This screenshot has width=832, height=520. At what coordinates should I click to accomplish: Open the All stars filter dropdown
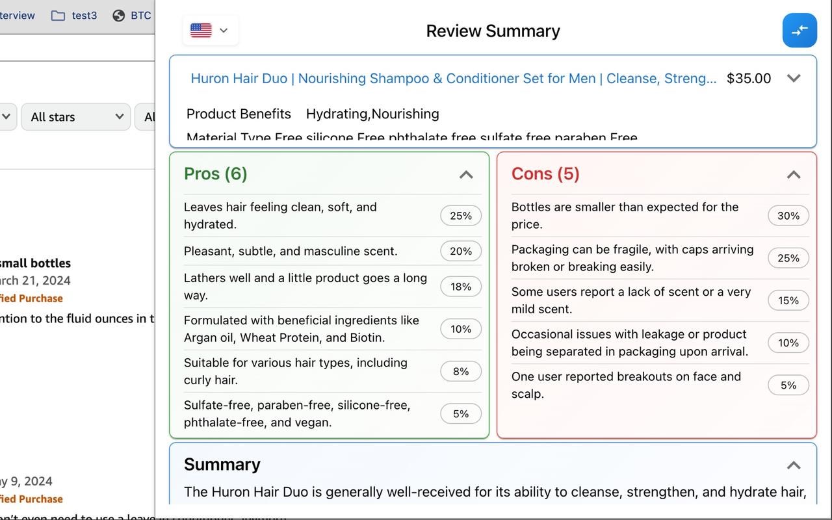(76, 117)
